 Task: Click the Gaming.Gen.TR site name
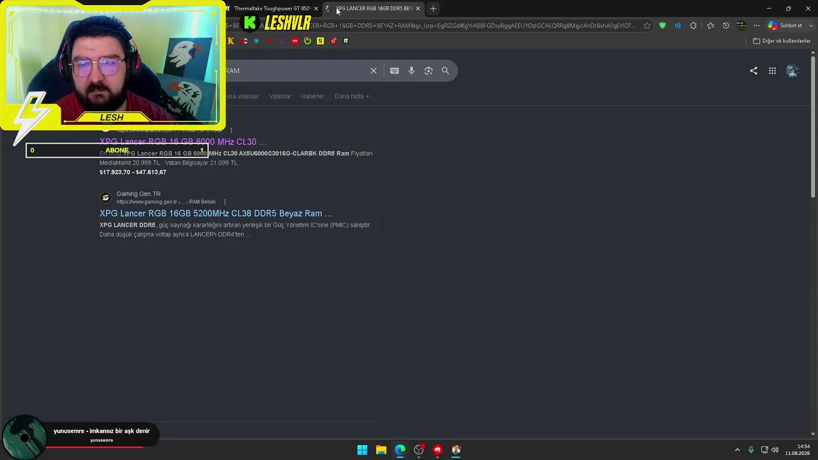pos(139,194)
